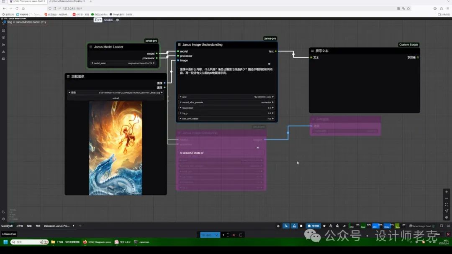Open the 编辑 menu
452x254 pixels.
point(29,226)
